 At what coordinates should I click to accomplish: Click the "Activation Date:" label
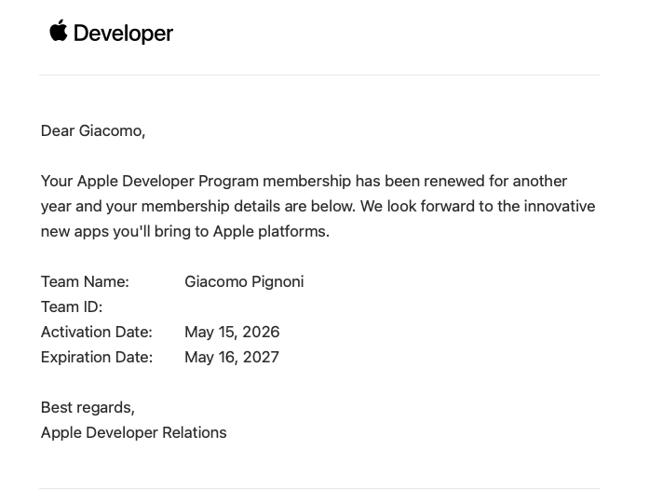[97, 333]
